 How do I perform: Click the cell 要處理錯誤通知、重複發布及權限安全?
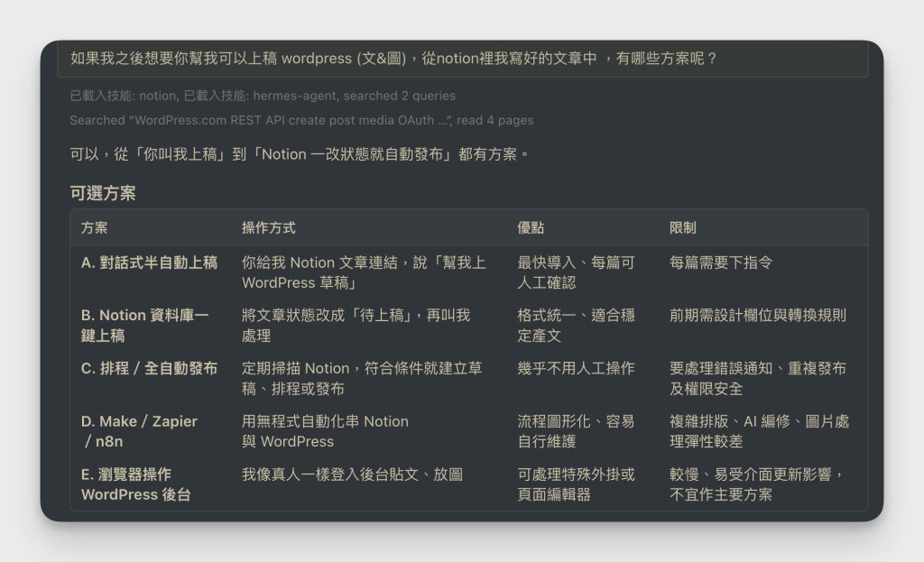pos(758,378)
